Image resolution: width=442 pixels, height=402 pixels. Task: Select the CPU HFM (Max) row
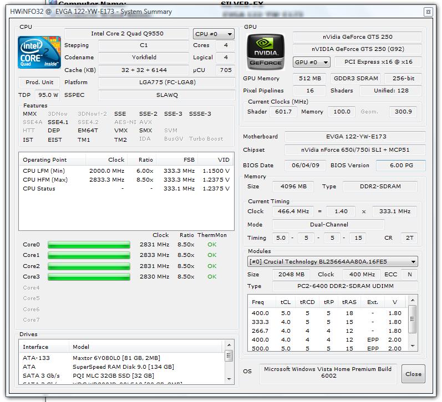[x=126, y=179]
